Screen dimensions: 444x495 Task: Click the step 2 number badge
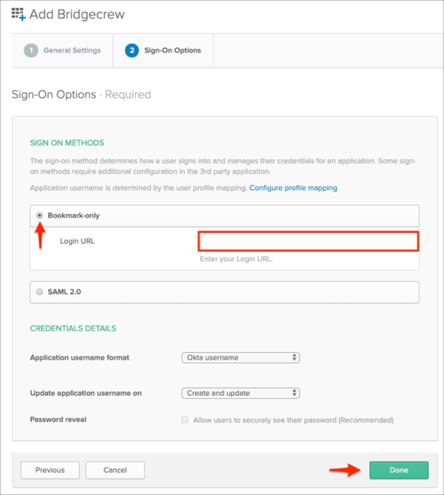132,50
